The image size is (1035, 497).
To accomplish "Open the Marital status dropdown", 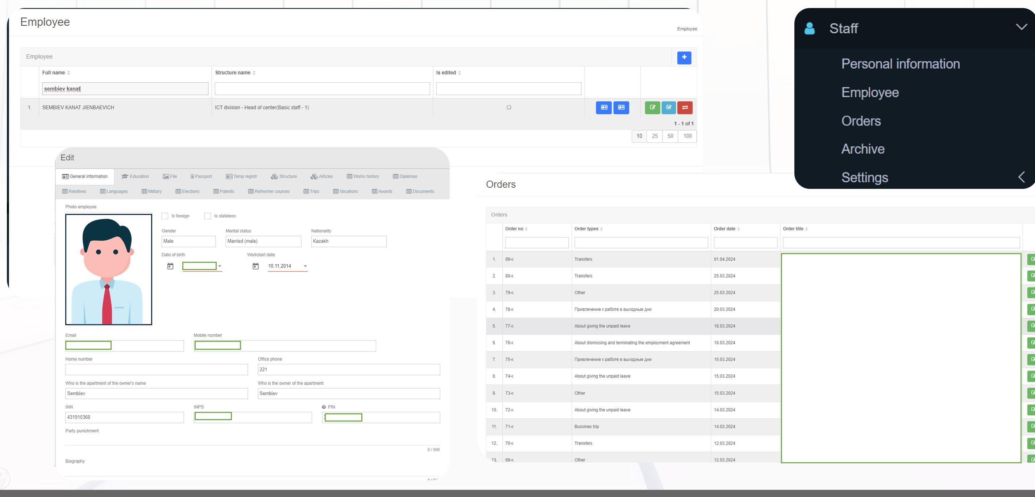I will coord(263,241).
